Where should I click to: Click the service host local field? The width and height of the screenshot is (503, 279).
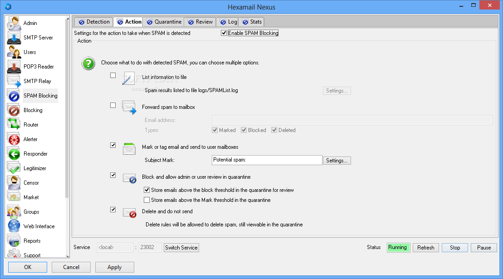click(115, 248)
